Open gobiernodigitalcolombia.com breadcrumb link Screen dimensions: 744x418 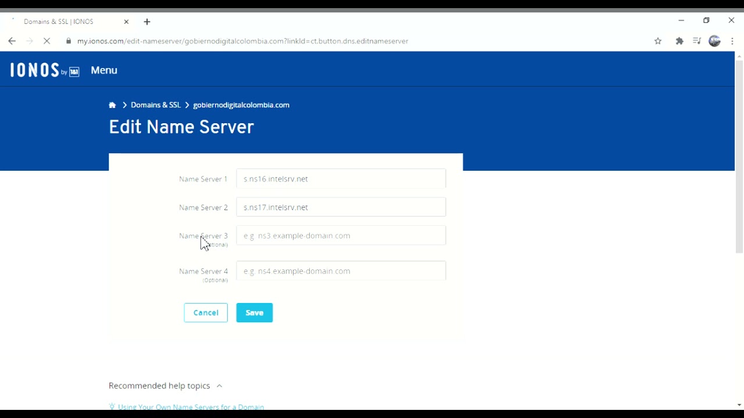coord(241,105)
